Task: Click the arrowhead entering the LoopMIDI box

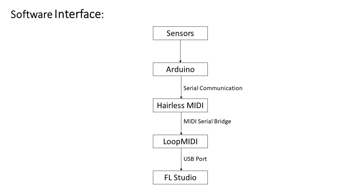Action: 181,134
